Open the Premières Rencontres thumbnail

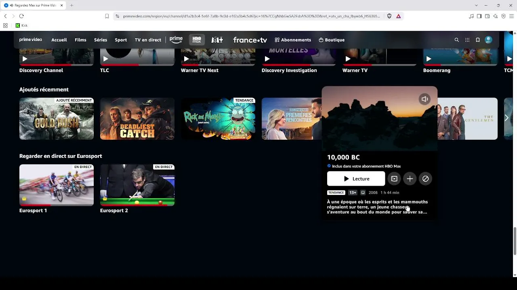click(x=292, y=119)
